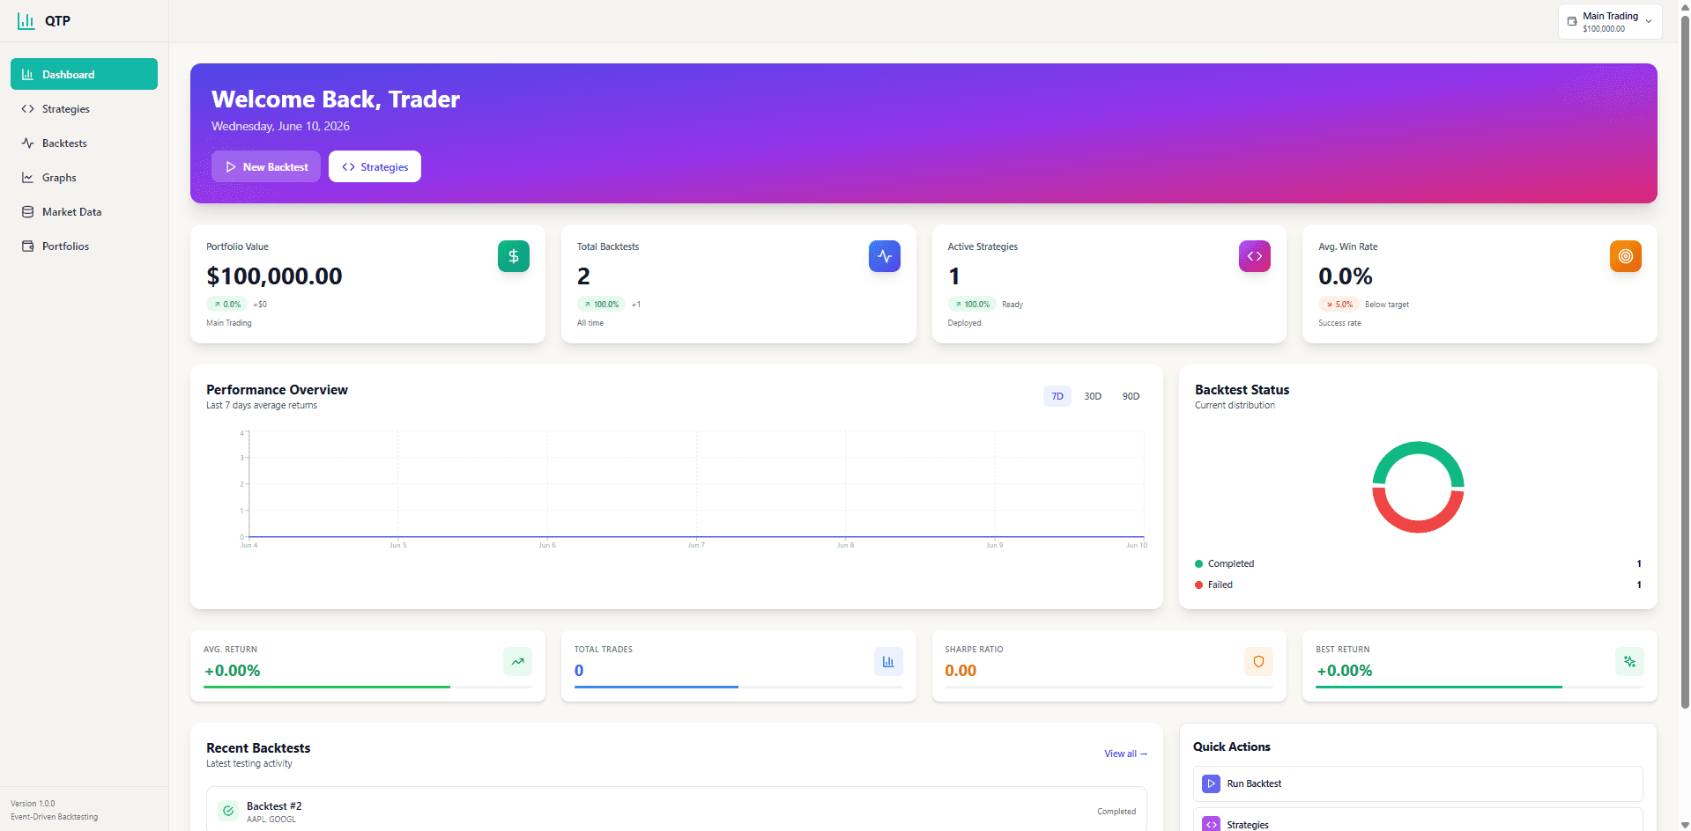This screenshot has width=1691, height=831.
Task: Open Graphs in the sidebar
Action: coord(84,177)
